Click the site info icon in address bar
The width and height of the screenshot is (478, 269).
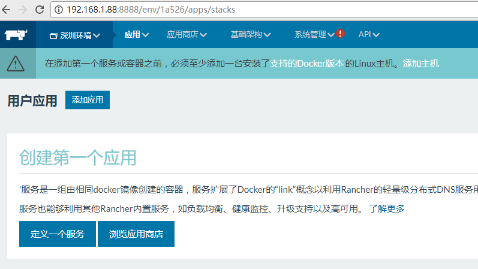coord(59,10)
